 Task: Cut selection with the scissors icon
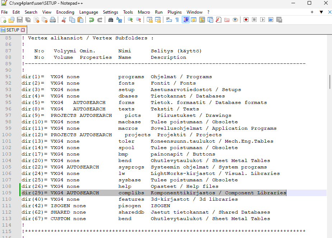(64, 20)
